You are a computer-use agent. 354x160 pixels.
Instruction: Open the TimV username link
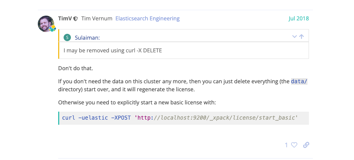65,19
